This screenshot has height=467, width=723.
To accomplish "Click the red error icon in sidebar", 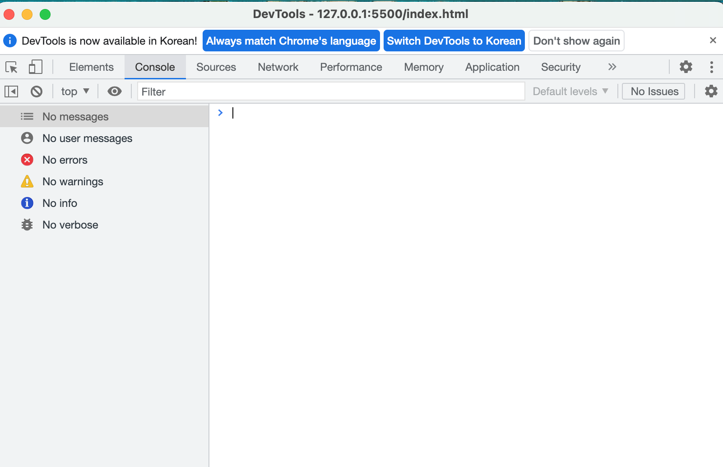I will pos(27,160).
